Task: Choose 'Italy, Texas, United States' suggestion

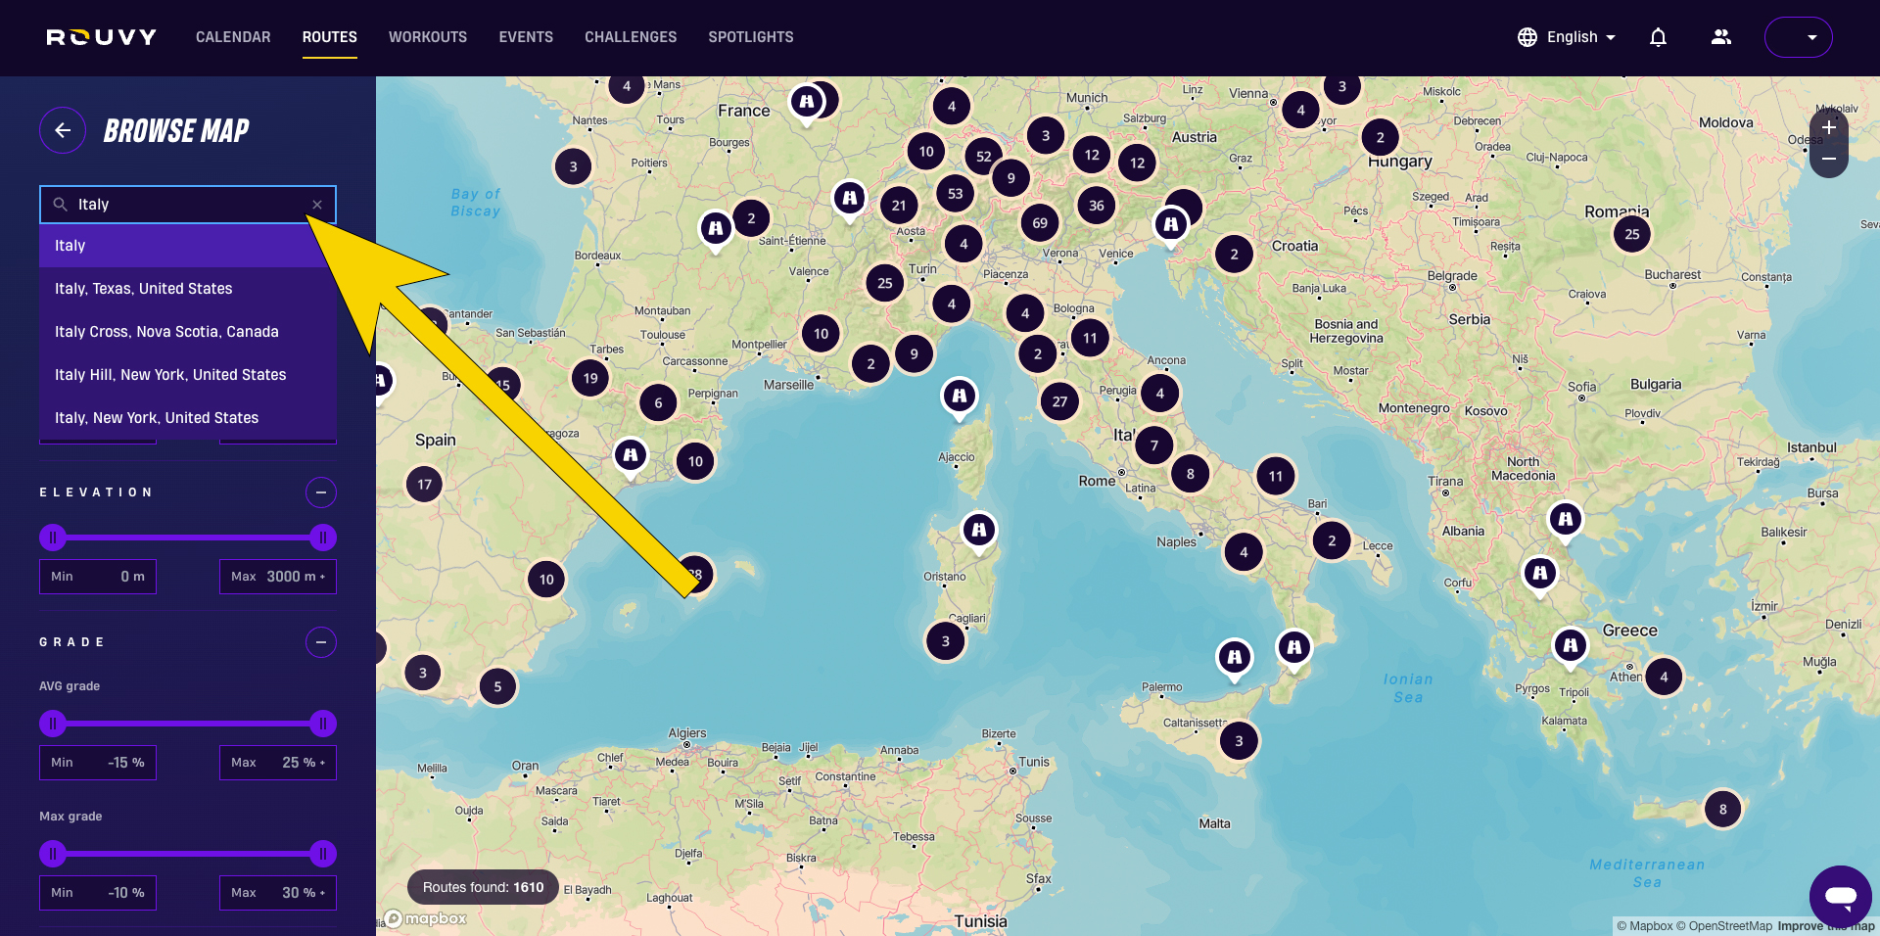Action: coord(188,289)
